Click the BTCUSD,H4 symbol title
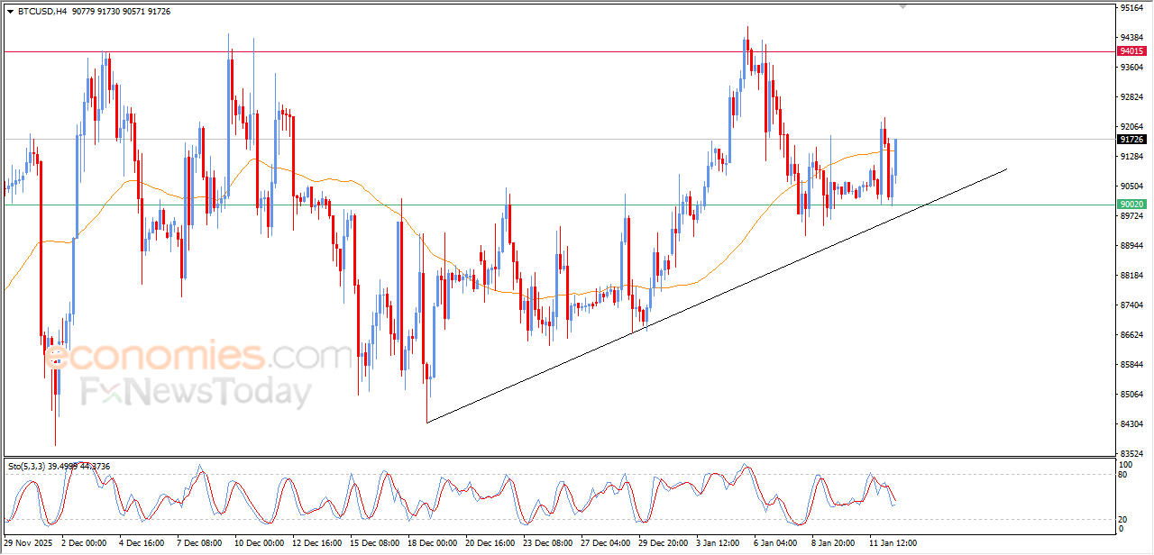The height and width of the screenshot is (555, 1154). point(41,12)
